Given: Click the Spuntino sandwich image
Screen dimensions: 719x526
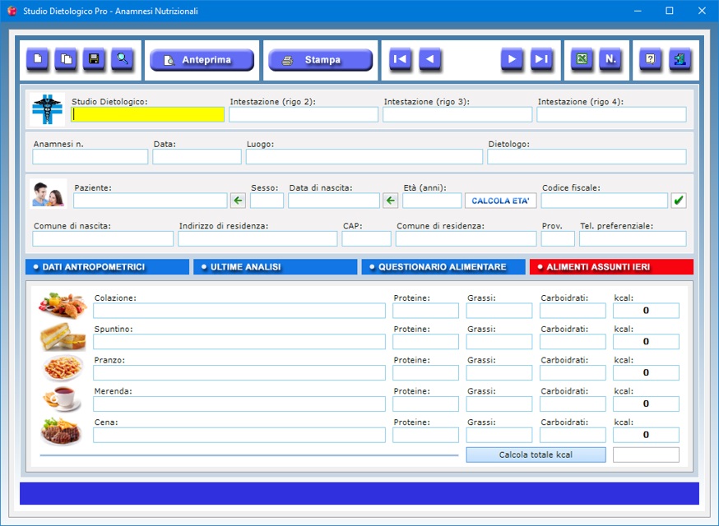Looking at the screenshot, I should click(x=63, y=337).
